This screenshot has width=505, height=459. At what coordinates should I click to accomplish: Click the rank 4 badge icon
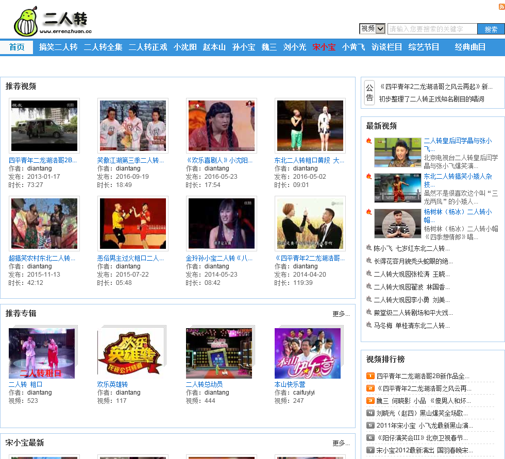(371, 413)
